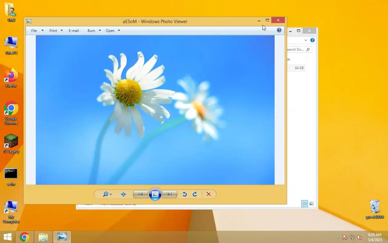Image resolution: width=388 pixels, height=243 pixels.
Task: Minimize the Windows Photo Viewer window
Action: click(x=259, y=21)
